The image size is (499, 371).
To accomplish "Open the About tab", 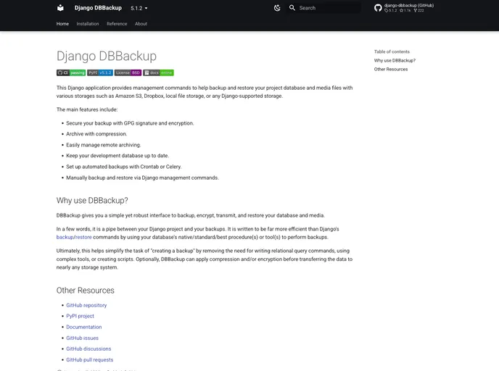I will tap(141, 24).
